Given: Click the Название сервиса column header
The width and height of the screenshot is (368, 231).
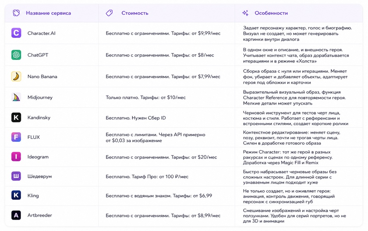Looking at the screenshot, I should (x=48, y=13).
